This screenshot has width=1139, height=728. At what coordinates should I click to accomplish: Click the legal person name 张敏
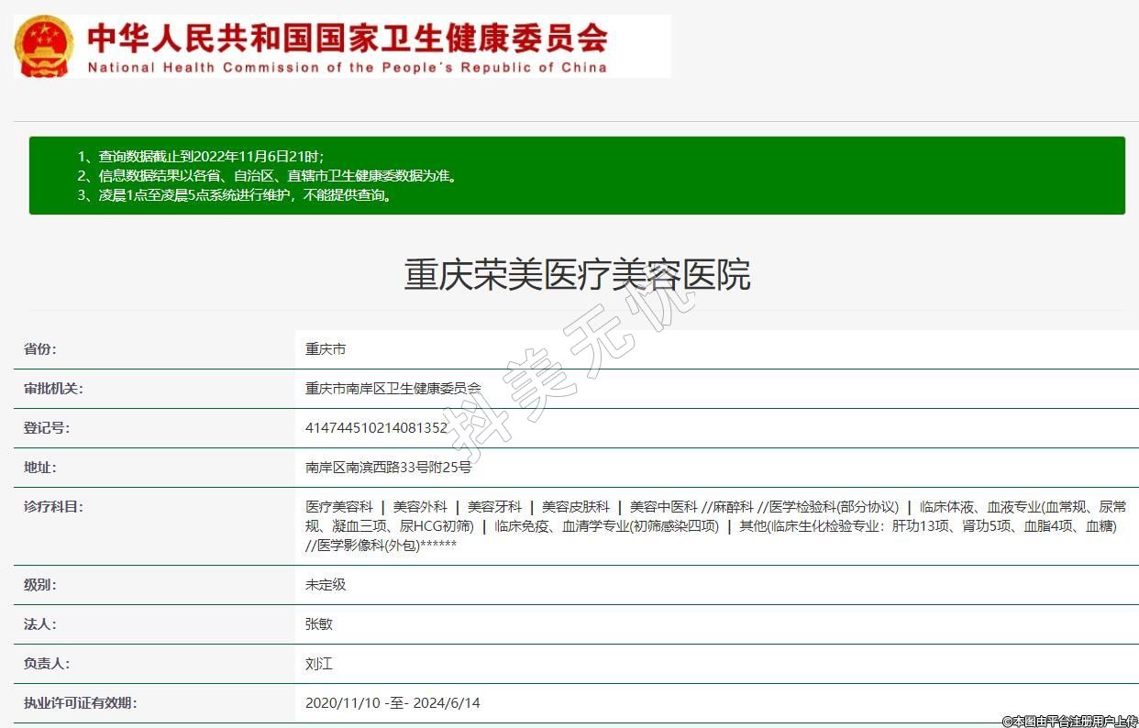pos(318,624)
